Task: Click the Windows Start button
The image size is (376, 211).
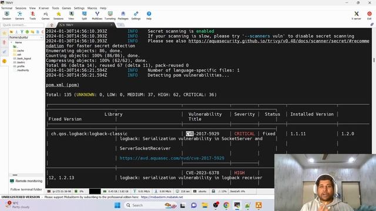Action: pyautogui.click(x=117, y=205)
